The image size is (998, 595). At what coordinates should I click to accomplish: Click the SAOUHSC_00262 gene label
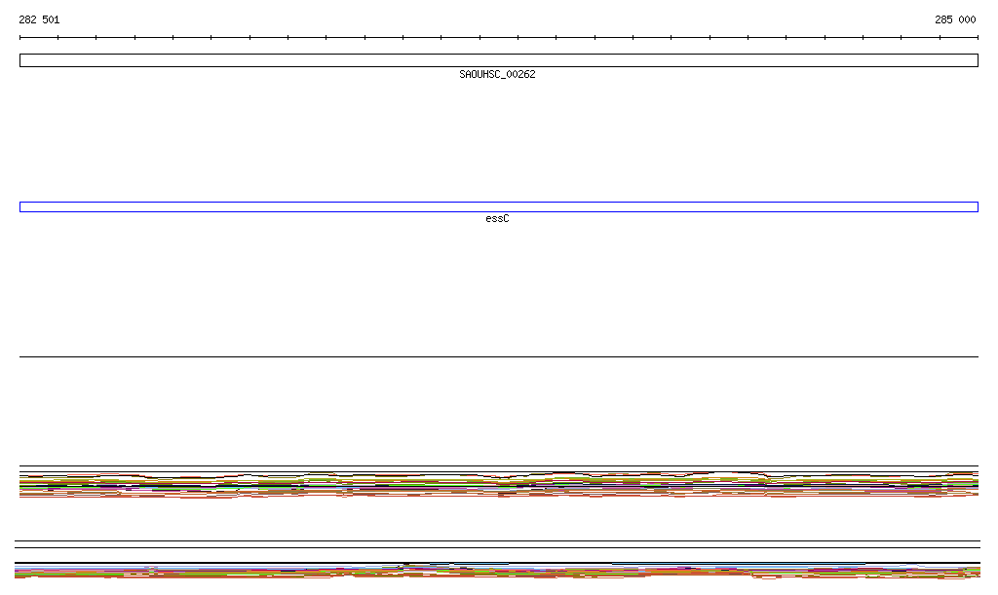(497, 75)
